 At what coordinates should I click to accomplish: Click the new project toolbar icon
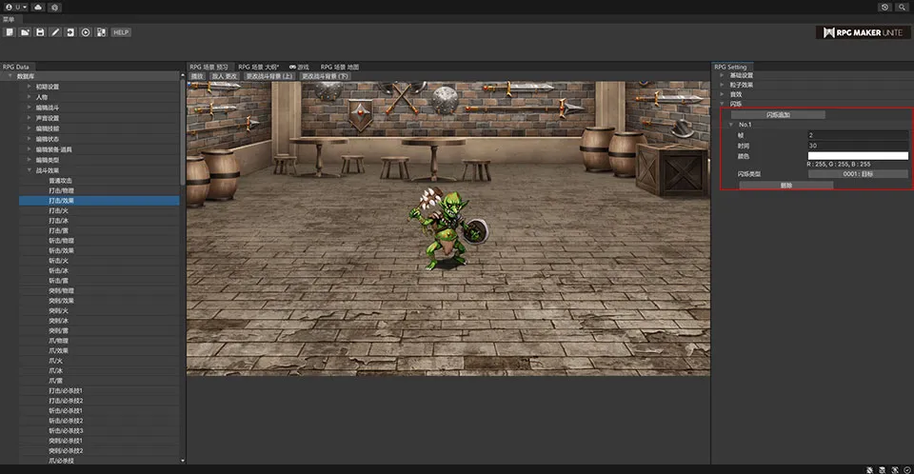(x=9, y=32)
